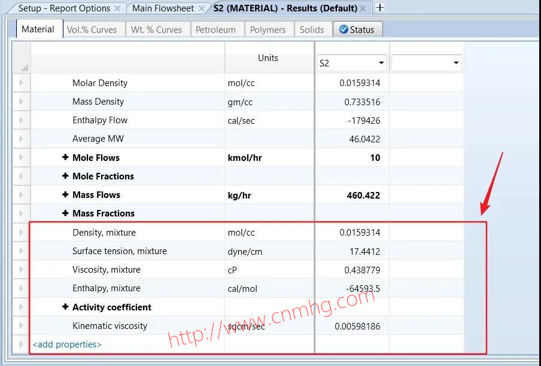Expand the Mole Fractions group

point(65,176)
